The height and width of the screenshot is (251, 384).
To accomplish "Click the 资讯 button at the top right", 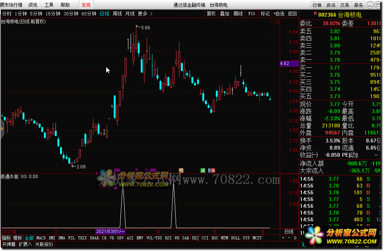I will (331, 5).
